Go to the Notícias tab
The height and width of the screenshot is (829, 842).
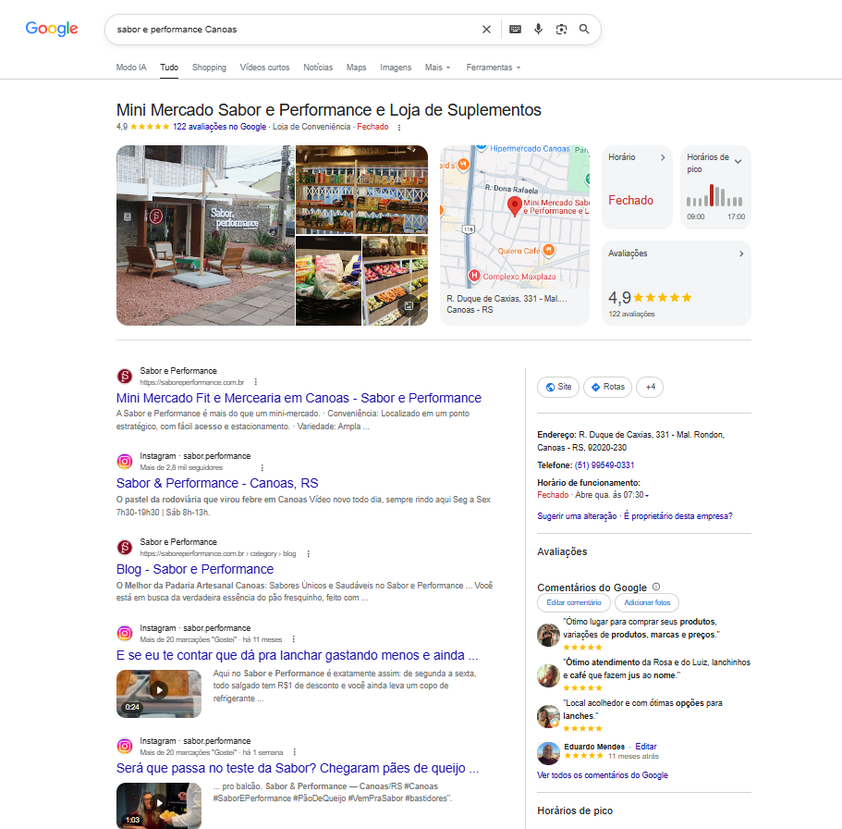(x=318, y=68)
